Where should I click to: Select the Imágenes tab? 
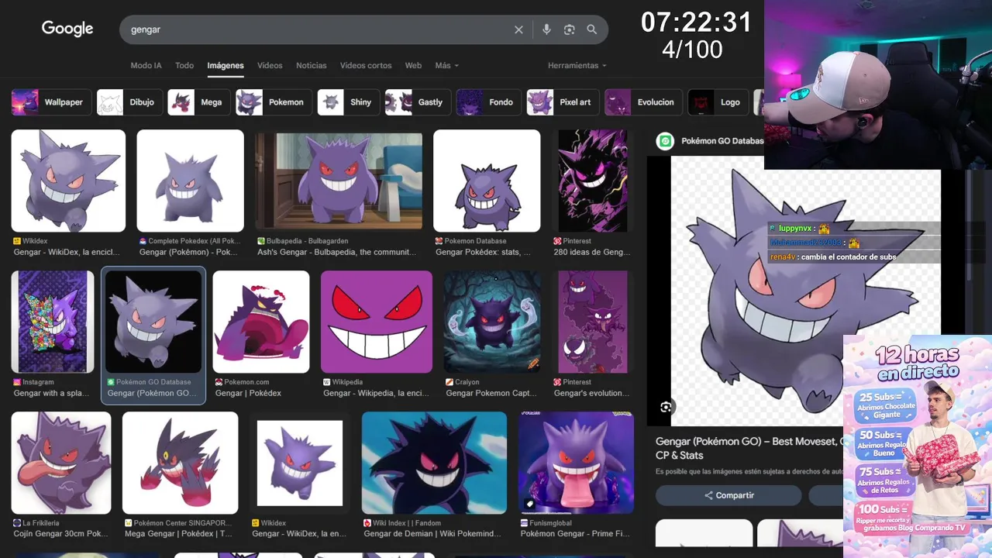point(226,66)
